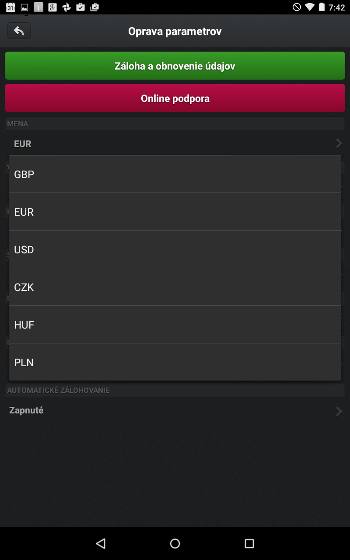
Task: Tap the image notification icon
Action: pyautogui.click(x=24, y=7)
